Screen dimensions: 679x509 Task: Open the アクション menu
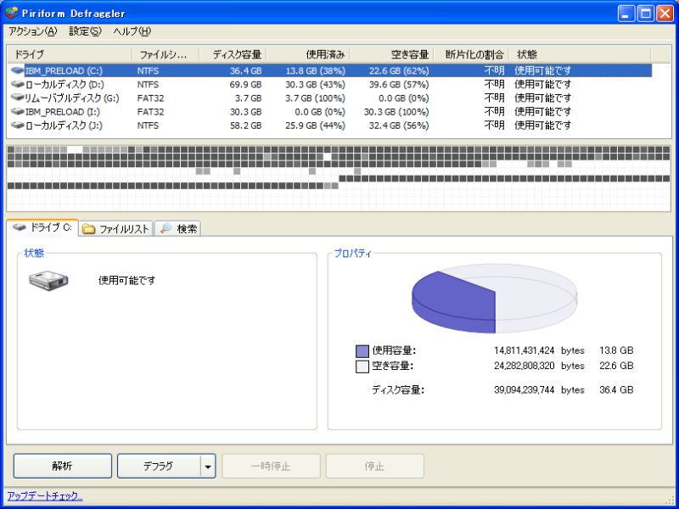[x=33, y=31]
